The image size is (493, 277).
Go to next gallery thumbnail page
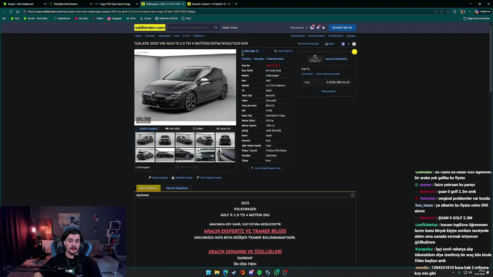tap(196, 167)
